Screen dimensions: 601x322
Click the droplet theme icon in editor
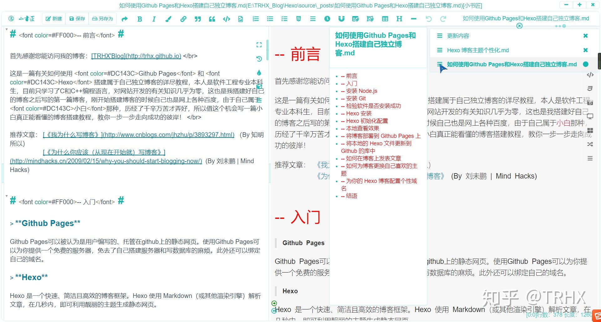click(x=259, y=73)
